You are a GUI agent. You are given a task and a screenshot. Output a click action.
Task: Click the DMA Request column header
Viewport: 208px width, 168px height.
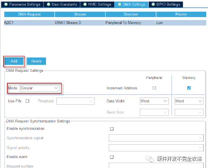29,14
